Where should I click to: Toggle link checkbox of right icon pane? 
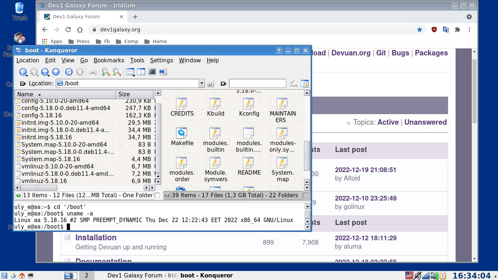tap(306, 195)
